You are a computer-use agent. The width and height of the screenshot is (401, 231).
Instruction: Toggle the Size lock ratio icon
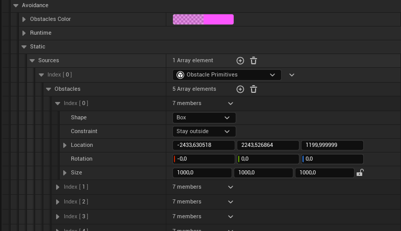click(x=360, y=173)
